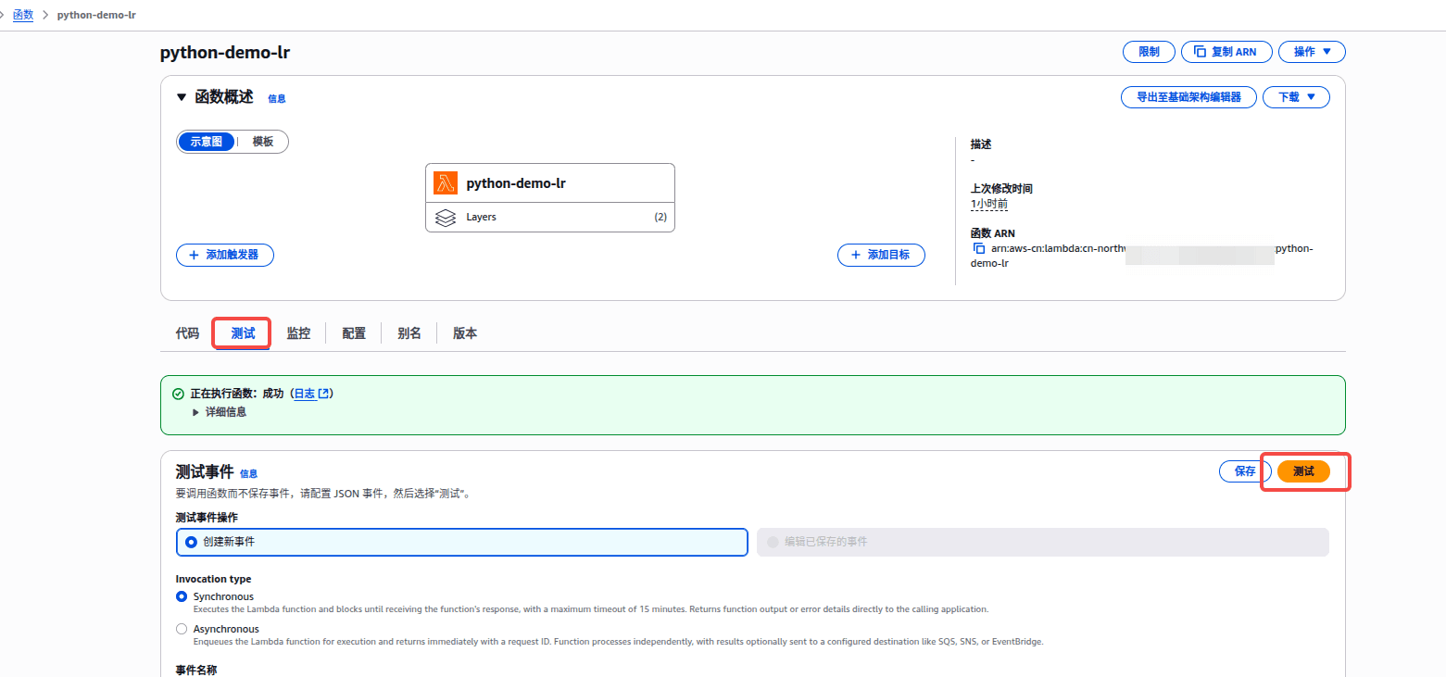Open the 配置 tab

click(354, 333)
